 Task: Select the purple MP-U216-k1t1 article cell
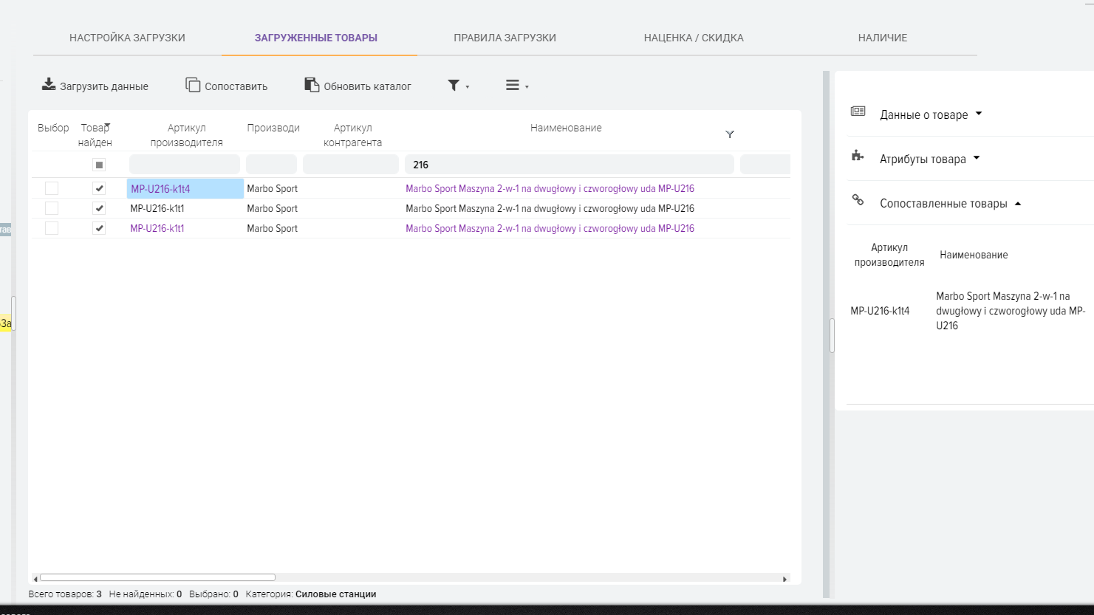coord(185,228)
